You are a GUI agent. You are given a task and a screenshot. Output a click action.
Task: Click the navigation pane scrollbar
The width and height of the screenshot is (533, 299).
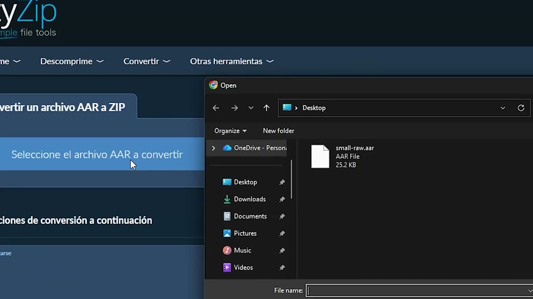pyautogui.click(x=291, y=179)
